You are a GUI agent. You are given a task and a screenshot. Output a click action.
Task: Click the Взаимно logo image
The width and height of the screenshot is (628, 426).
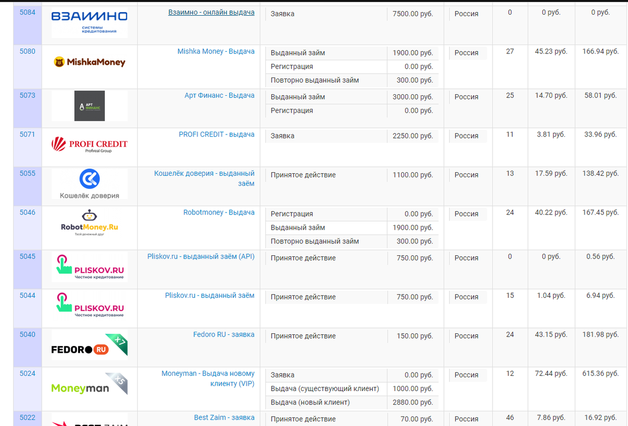coord(89,23)
